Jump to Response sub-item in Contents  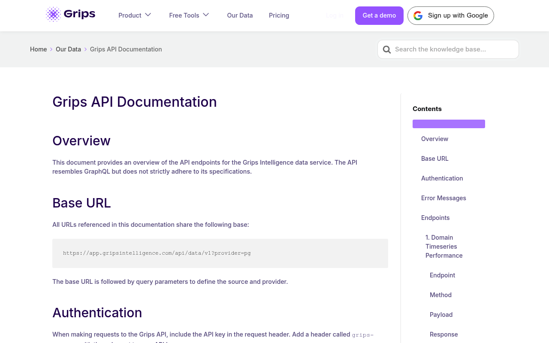click(443, 334)
